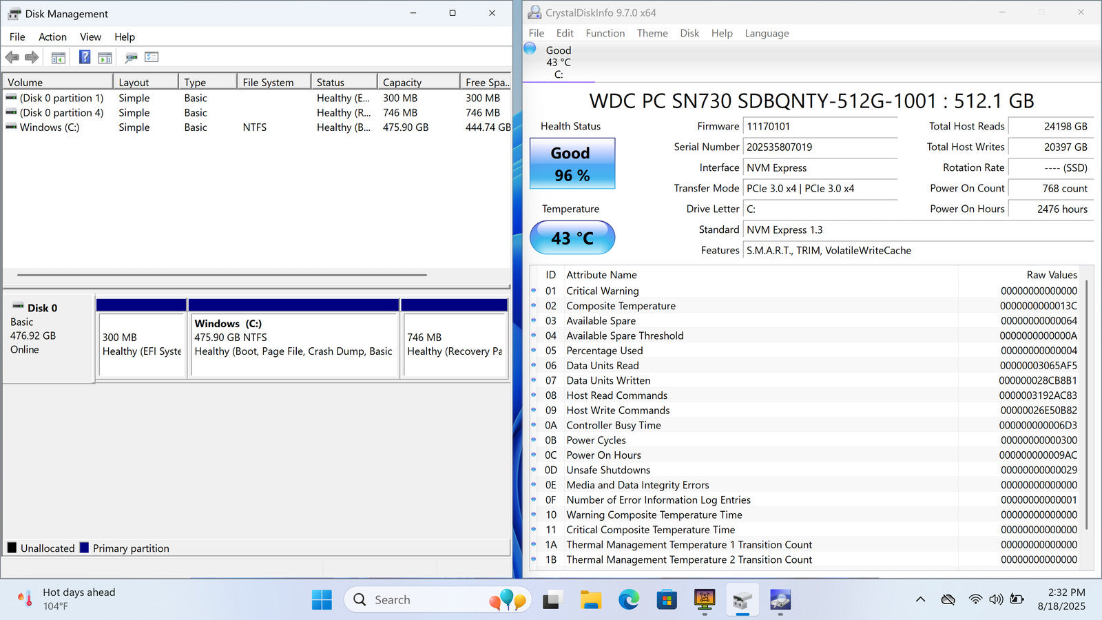The height and width of the screenshot is (620, 1102).
Task: Open the Action menu in Disk Management
Action: [52, 37]
